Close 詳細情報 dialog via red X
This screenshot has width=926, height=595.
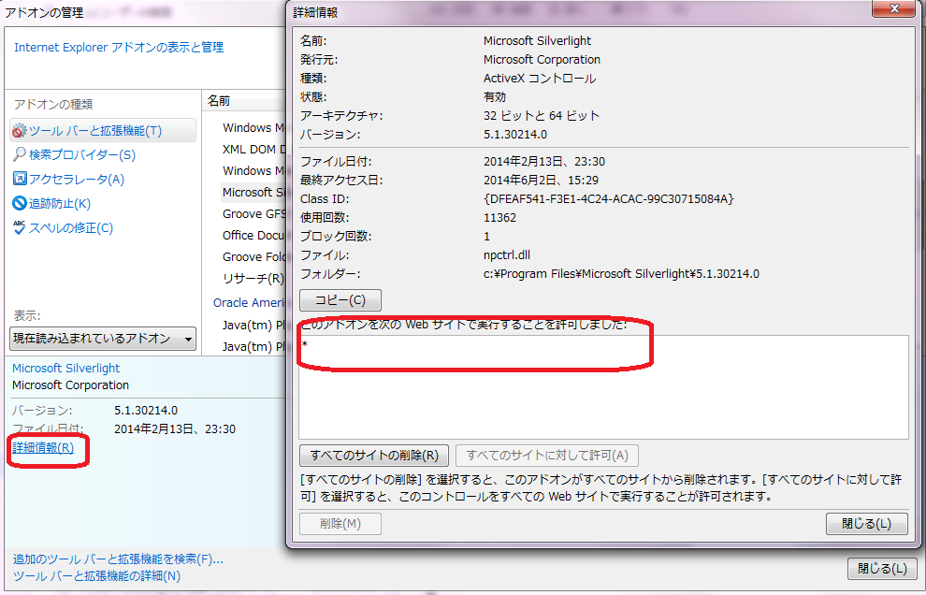pos(894,8)
